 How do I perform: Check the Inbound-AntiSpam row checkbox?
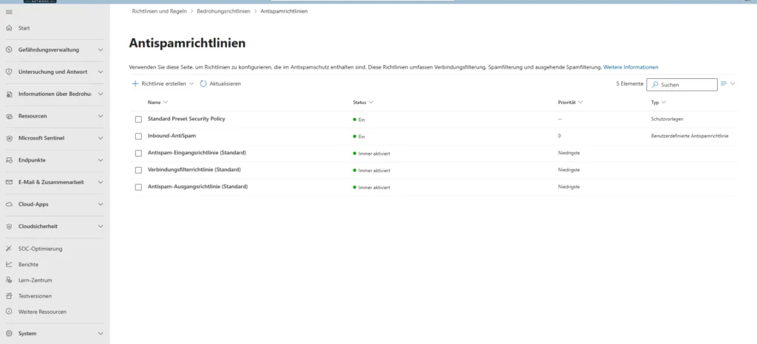tap(138, 136)
